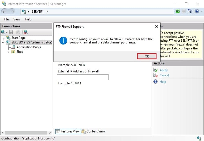This screenshot has height=141, width=204.
Task: Expand the arrow after SERVER1 in breadcrumb
Action: click(47, 12)
